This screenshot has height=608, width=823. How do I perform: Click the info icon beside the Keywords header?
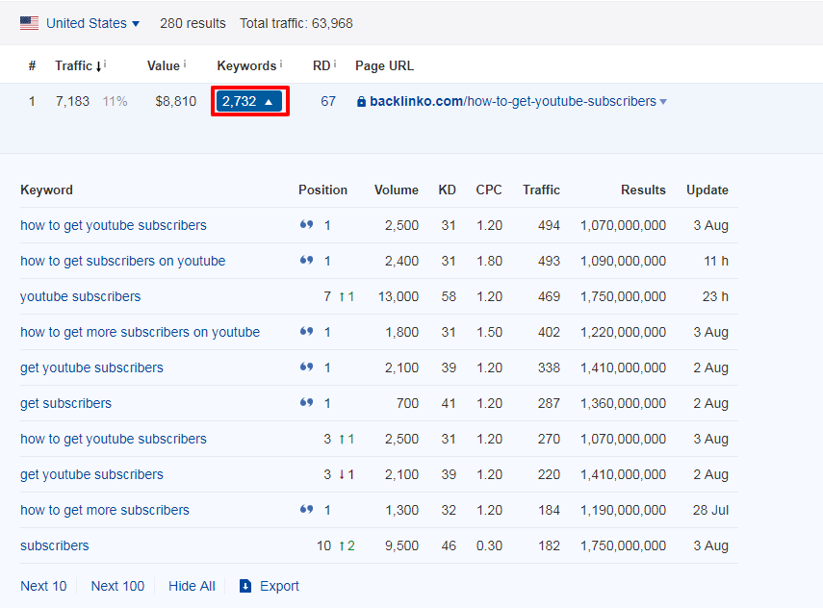coord(281,64)
